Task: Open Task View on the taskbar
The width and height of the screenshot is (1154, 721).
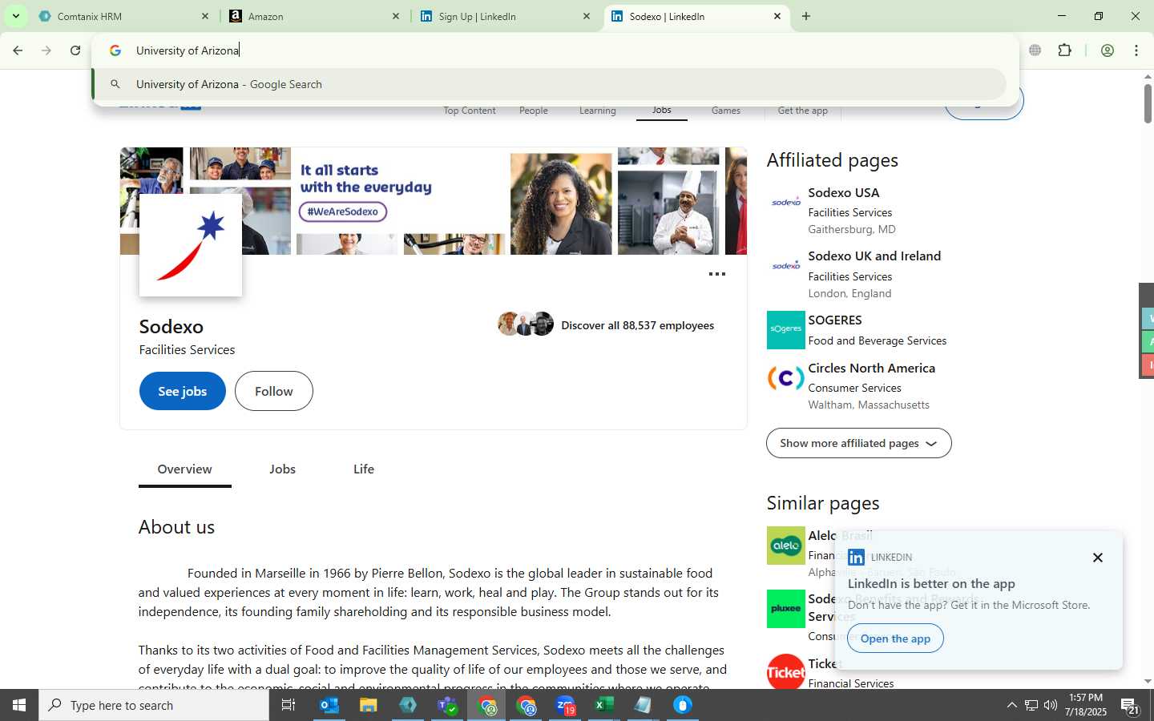Action: click(288, 705)
